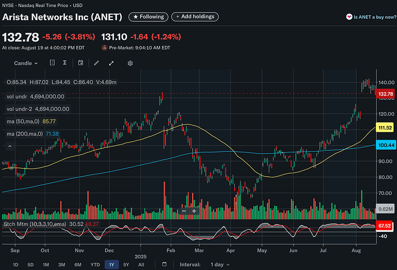This screenshot has width=397, height=270.
Task: Click the heart icon next to buy prompt
Action: click(x=349, y=17)
